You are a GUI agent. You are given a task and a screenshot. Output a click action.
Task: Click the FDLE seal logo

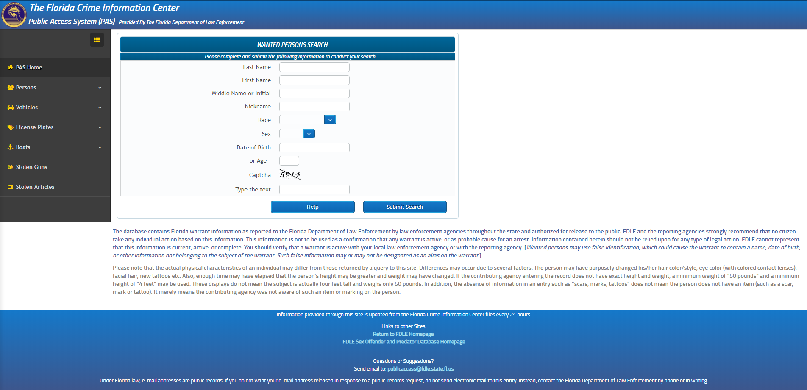tap(14, 14)
